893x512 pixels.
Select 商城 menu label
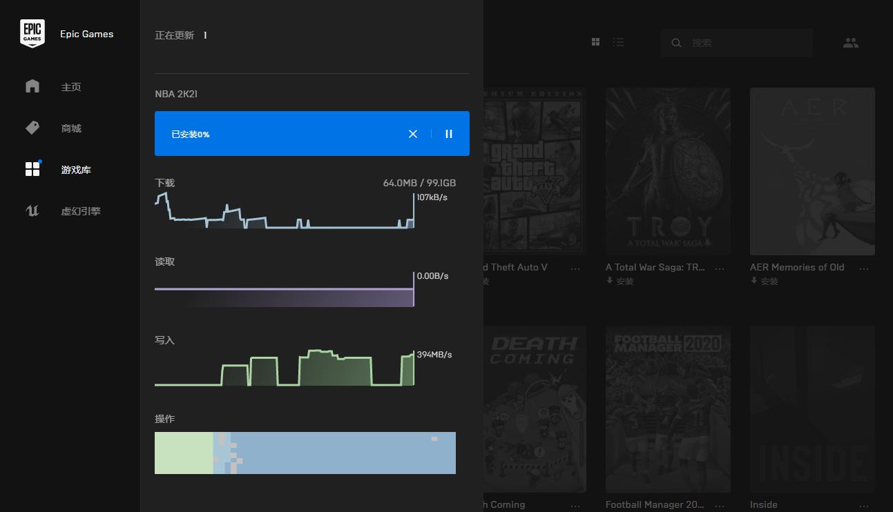click(x=71, y=128)
